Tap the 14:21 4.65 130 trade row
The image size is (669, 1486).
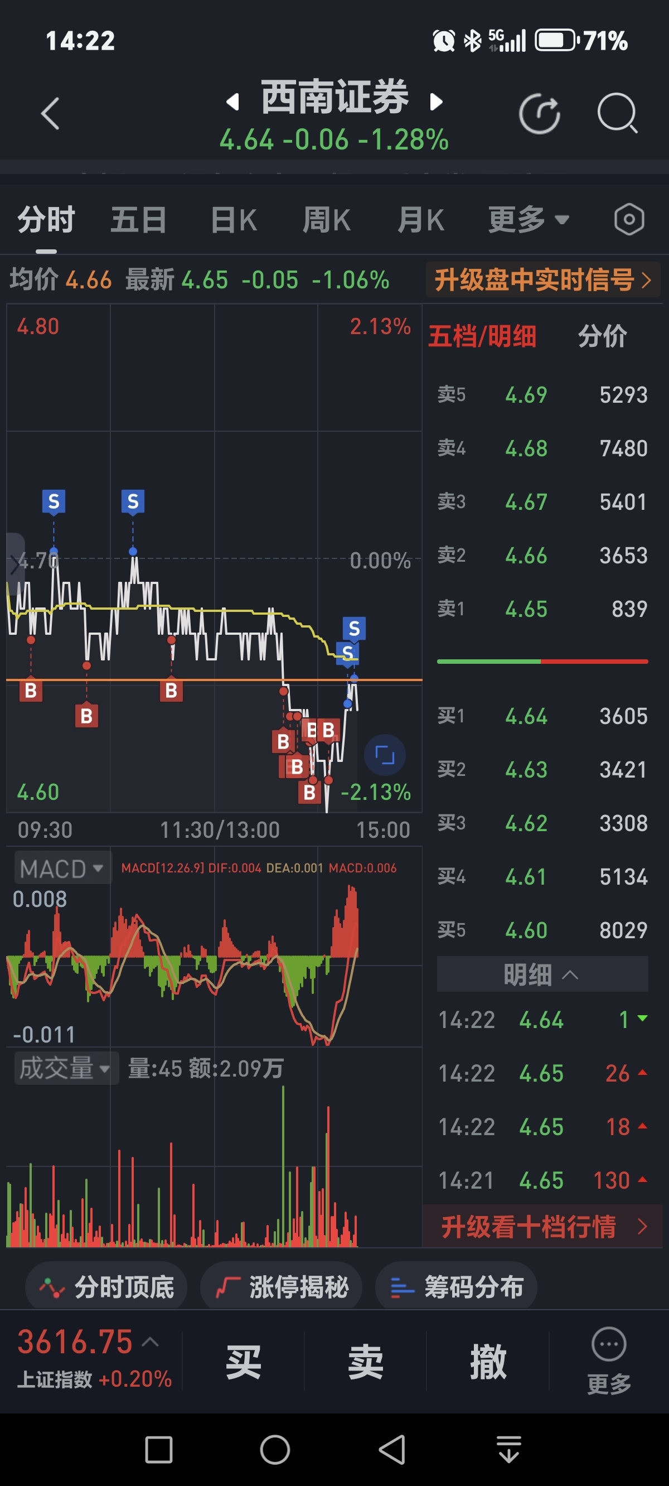click(542, 1180)
